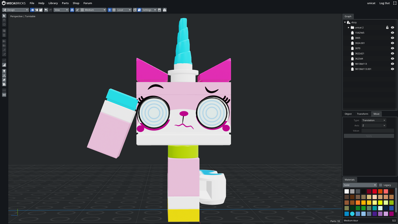The height and width of the screenshot is (224, 398).
Task: Click the paint fill icon in left toolbar
Action: coord(4,80)
